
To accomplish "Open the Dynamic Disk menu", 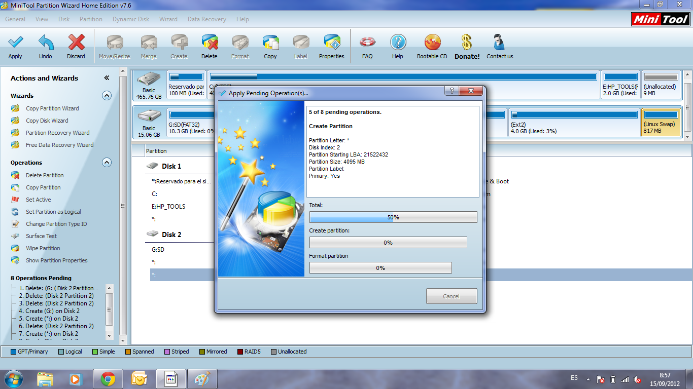I will pyautogui.click(x=131, y=19).
